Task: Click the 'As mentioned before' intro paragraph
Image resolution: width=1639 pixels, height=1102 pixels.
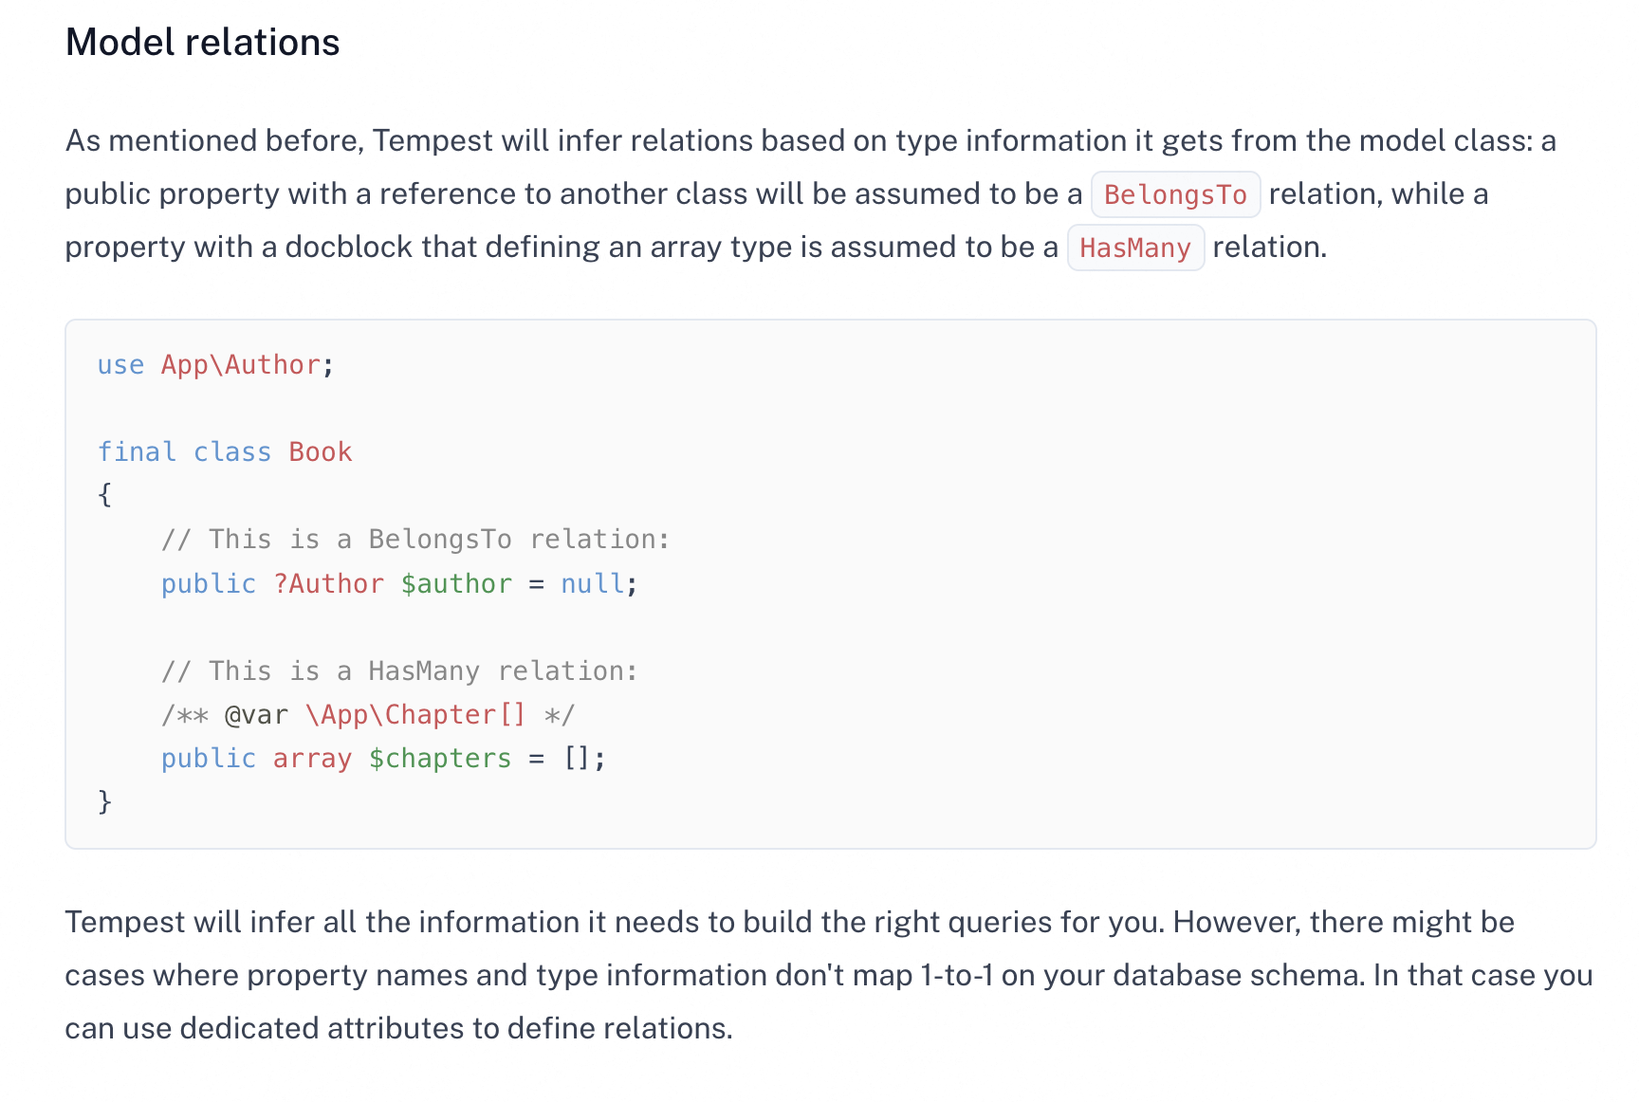Action: (811, 194)
